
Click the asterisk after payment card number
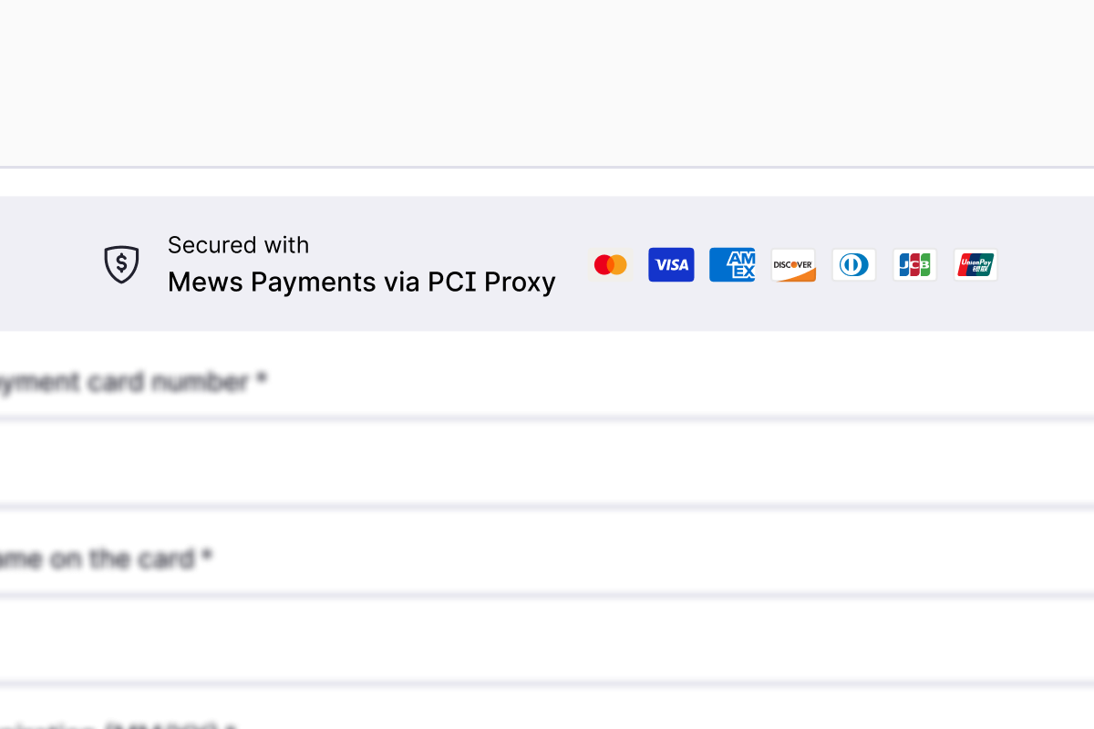click(x=262, y=381)
